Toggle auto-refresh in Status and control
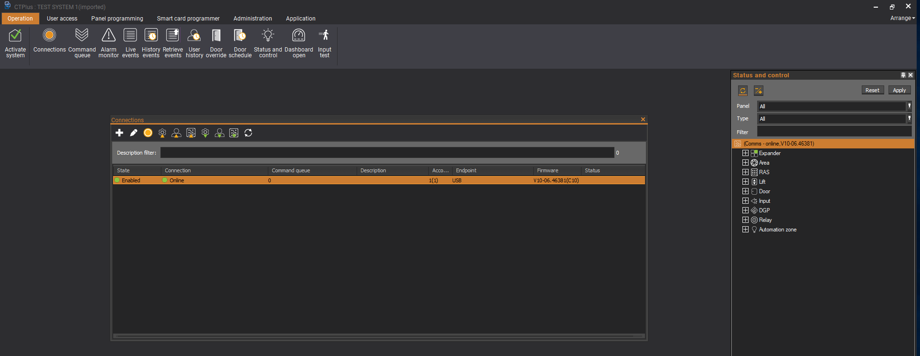Screen dimensions: 920x356 tap(743, 91)
